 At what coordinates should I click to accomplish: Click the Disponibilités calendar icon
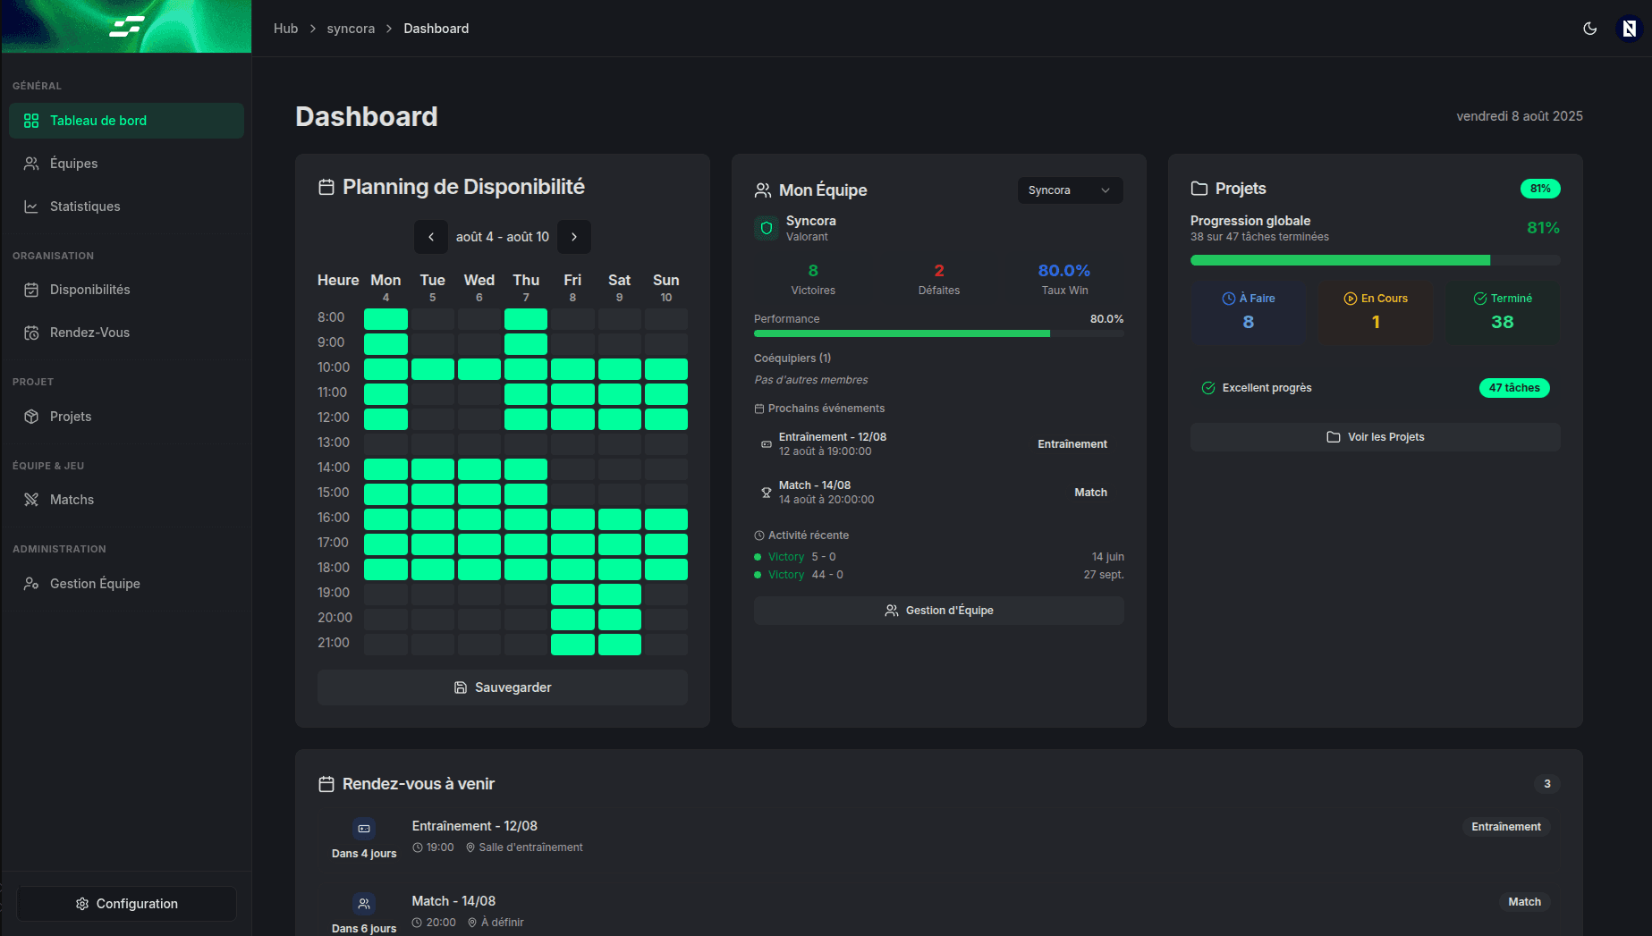point(31,289)
